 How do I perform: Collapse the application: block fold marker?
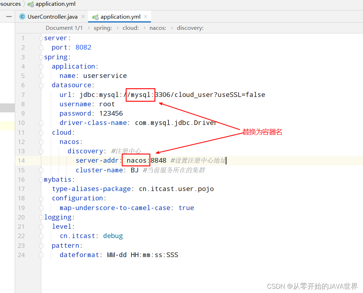tap(41, 66)
